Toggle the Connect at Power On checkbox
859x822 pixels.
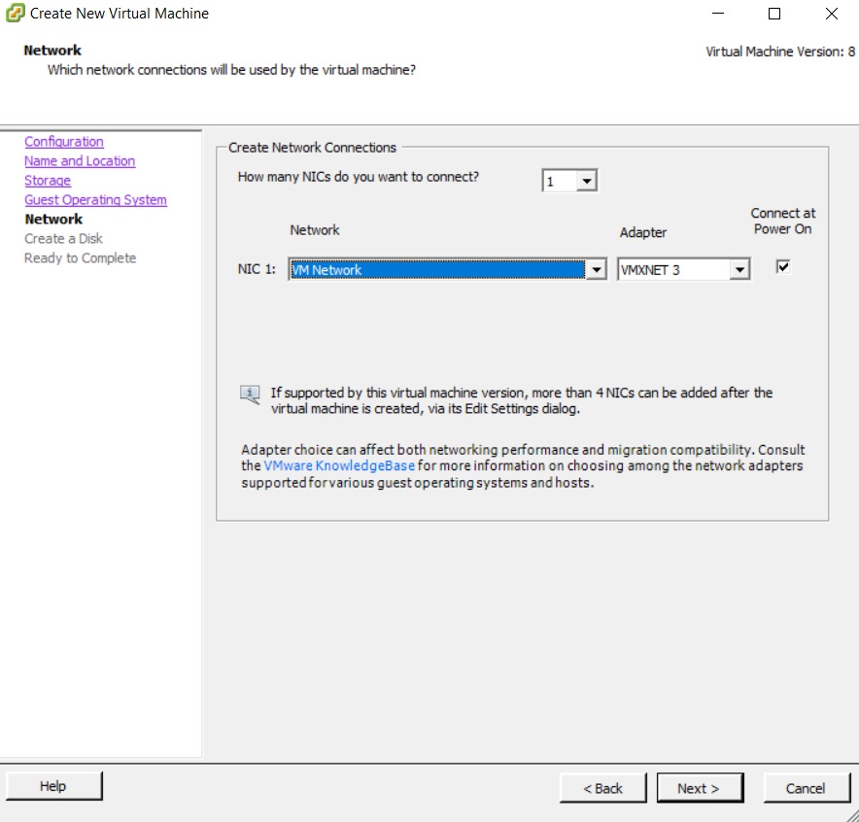(x=783, y=267)
